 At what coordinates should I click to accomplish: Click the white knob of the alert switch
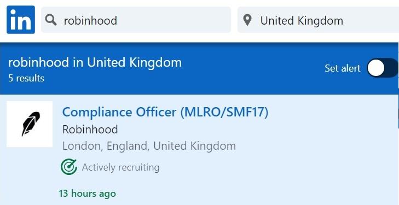point(376,68)
